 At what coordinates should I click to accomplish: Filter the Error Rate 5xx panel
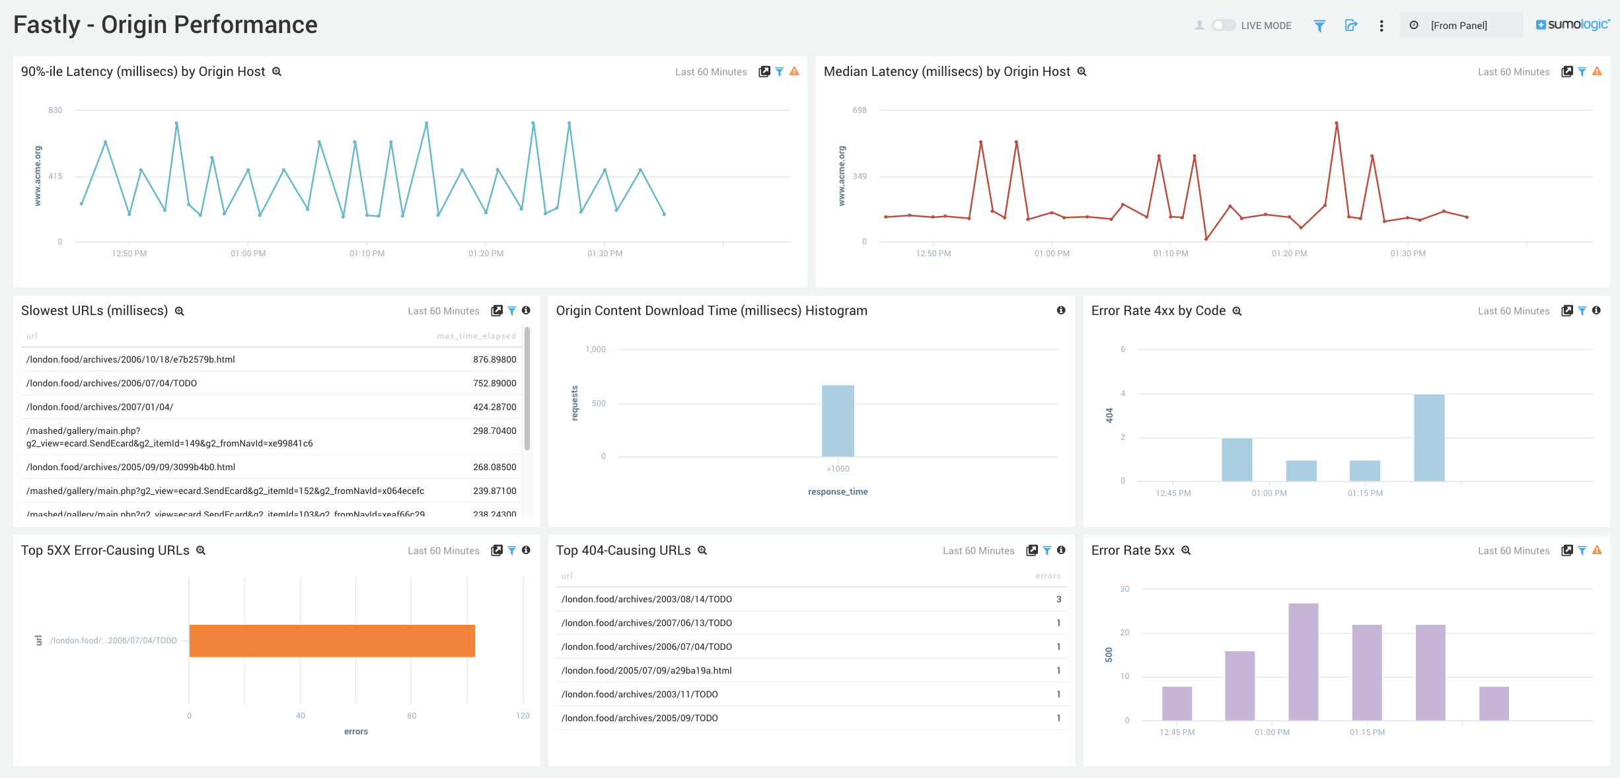[x=1582, y=550]
